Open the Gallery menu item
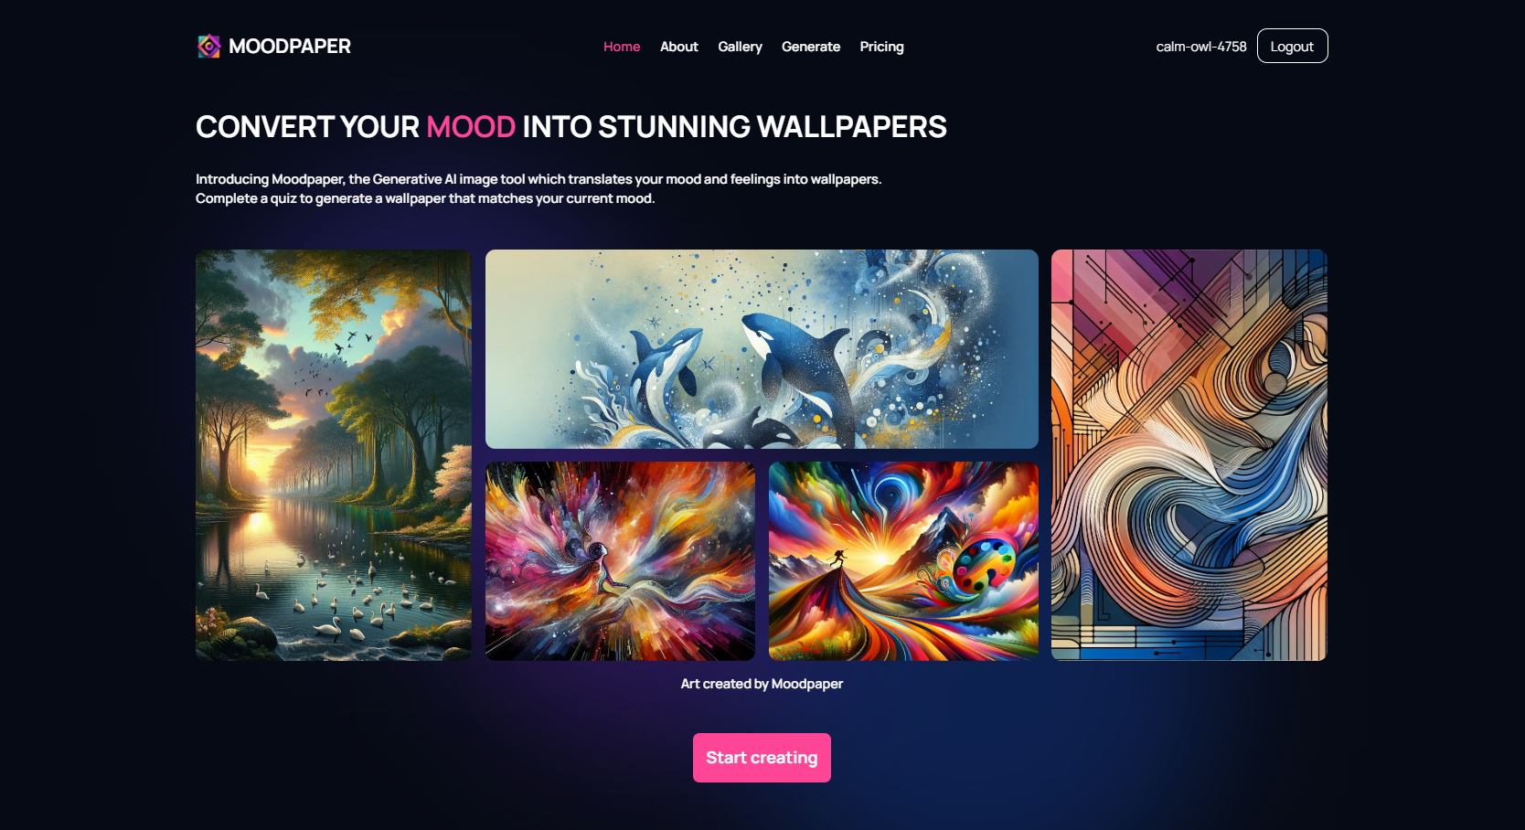This screenshot has height=830, width=1525. point(740,47)
